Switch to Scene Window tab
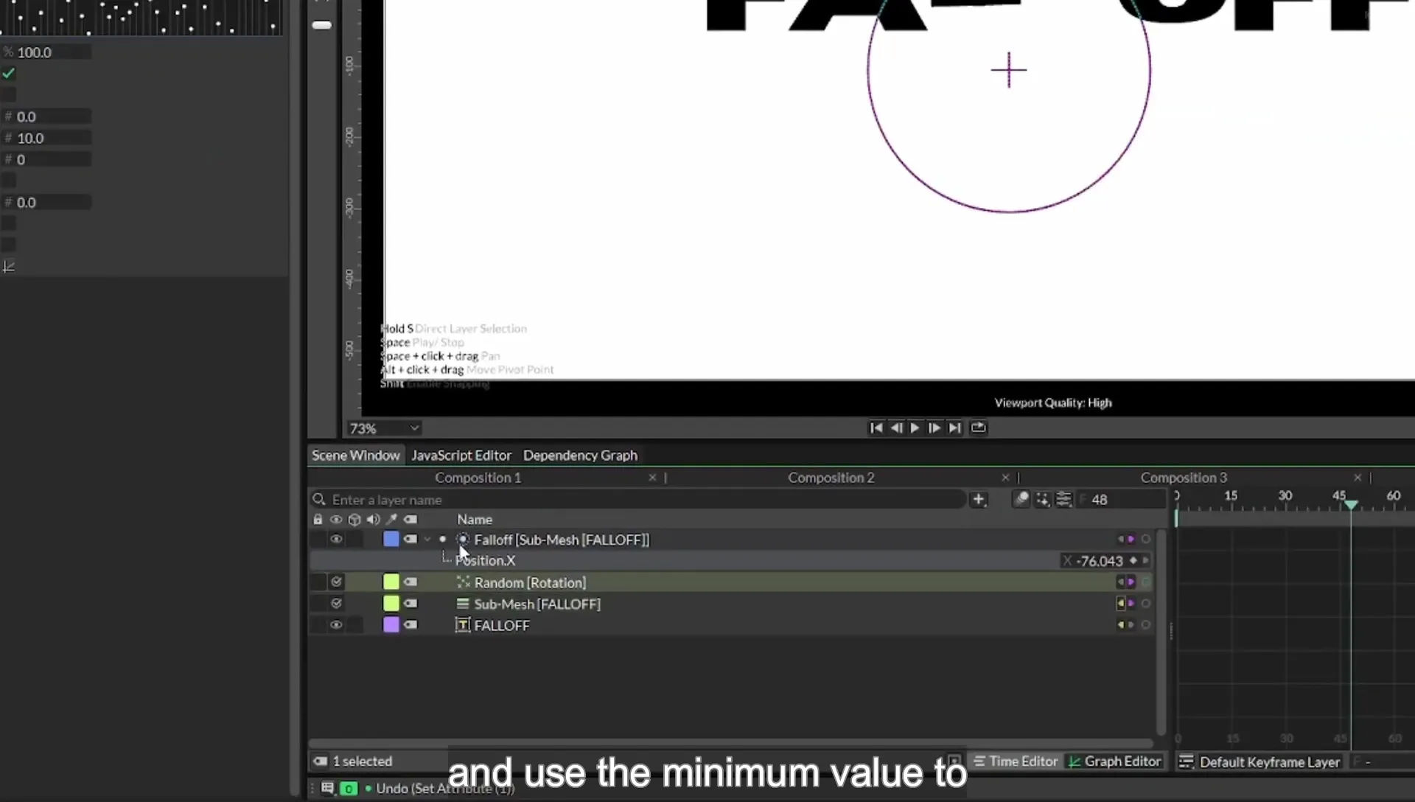This screenshot has width=1415, height=802. pyautogui.click(x=355, y=456)
